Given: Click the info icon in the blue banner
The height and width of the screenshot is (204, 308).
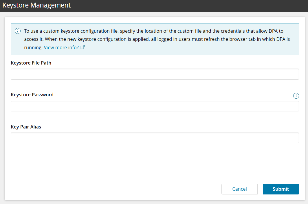Looking at the screenshot, I should click(18, 31).
